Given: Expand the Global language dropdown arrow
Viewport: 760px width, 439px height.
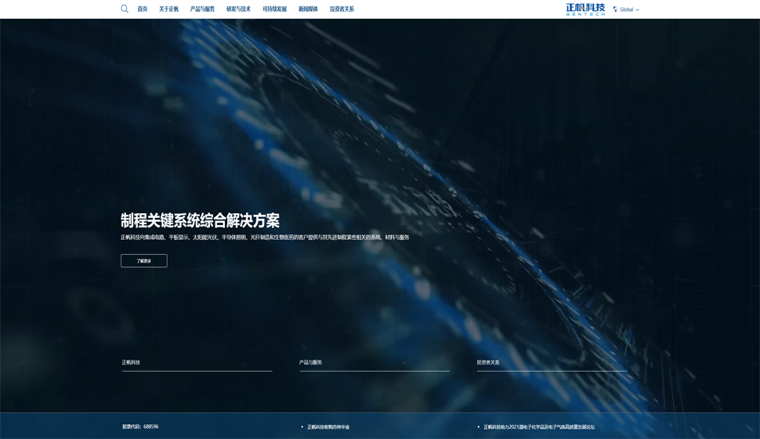Looking at the screenshot, I should click(638, 10).
